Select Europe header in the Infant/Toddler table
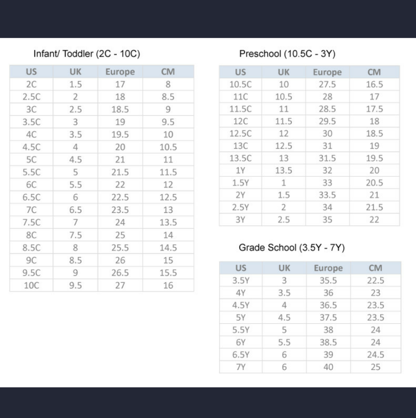 (x=120, y=72)
